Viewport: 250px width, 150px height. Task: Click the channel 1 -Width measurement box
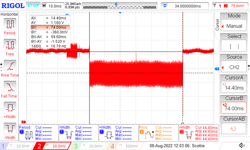click(x=79, y=133)
